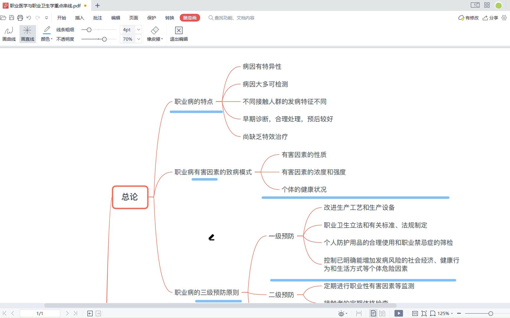Open the 125% zoom level dropdown
The width and height of the screenshot is (510, 318).
tap(445, 314)
